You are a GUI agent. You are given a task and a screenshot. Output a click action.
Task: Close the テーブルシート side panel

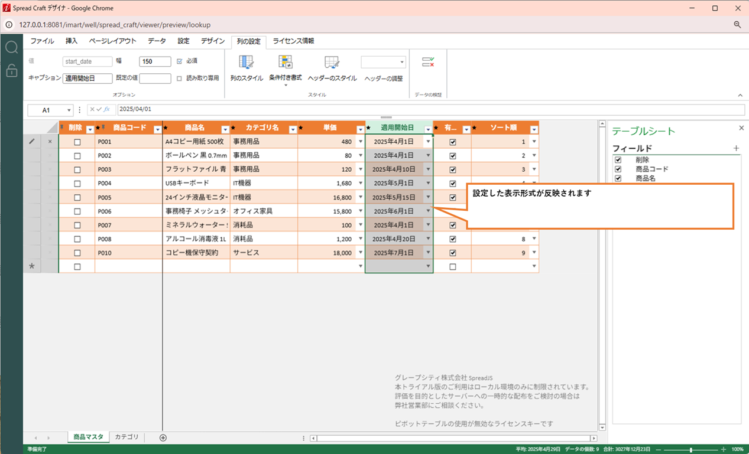pyautogui.click(x=741, y=128)
